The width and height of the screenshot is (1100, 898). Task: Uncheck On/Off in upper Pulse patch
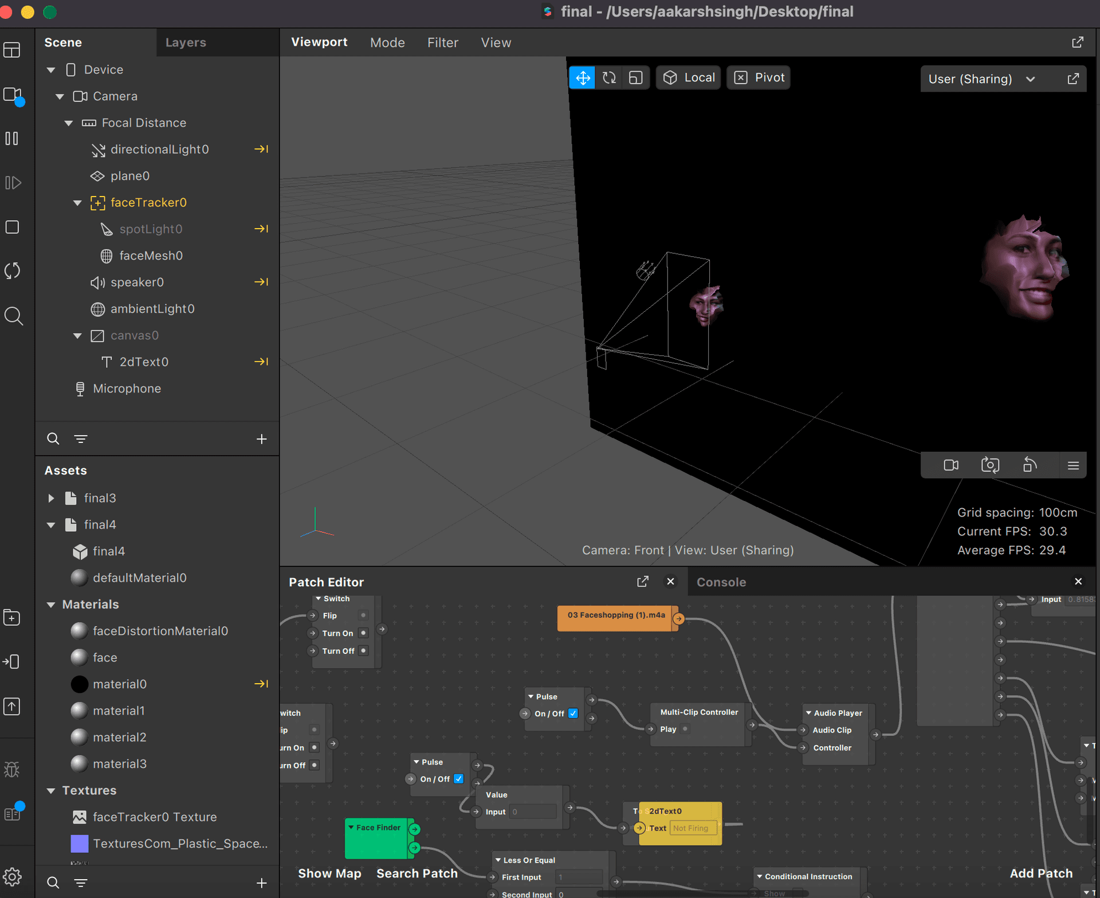[573, 713]
